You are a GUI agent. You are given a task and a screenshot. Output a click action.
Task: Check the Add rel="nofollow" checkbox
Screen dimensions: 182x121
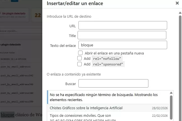pyautogui.click(x=80, y=58)
